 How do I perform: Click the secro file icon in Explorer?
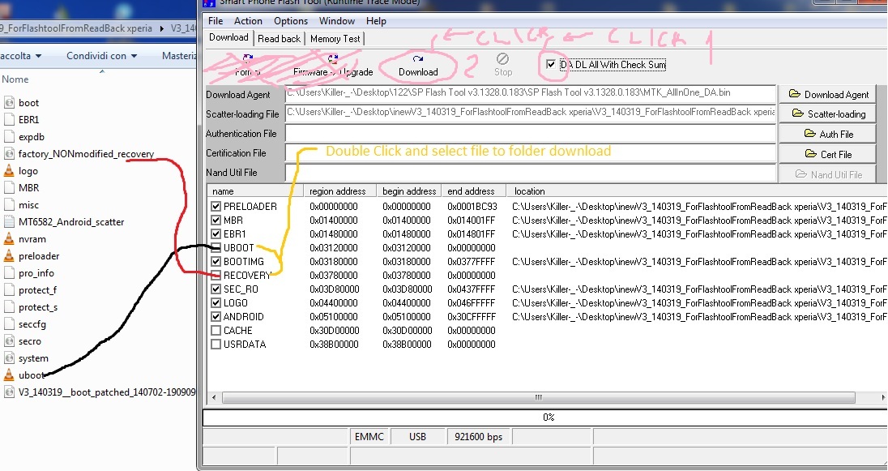point(8,340)
